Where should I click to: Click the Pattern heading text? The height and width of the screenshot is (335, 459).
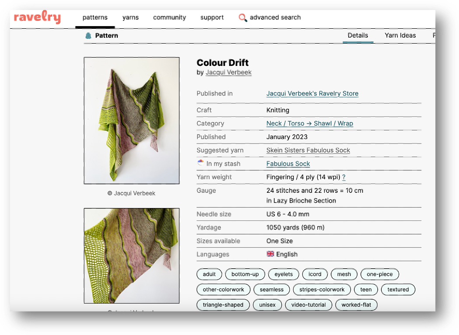click(x=106, y=36)
